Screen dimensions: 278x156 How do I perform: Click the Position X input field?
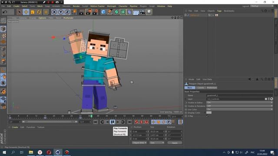pyautogui.click(x=140, y=132)
